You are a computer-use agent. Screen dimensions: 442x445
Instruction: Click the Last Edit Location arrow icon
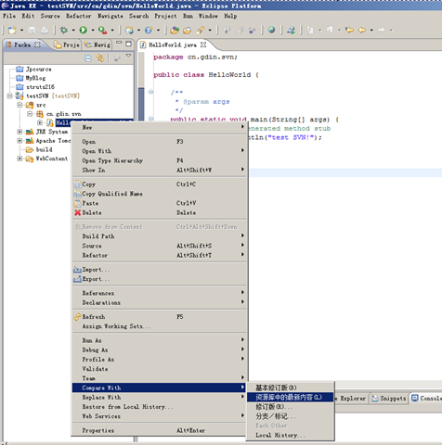349,30
